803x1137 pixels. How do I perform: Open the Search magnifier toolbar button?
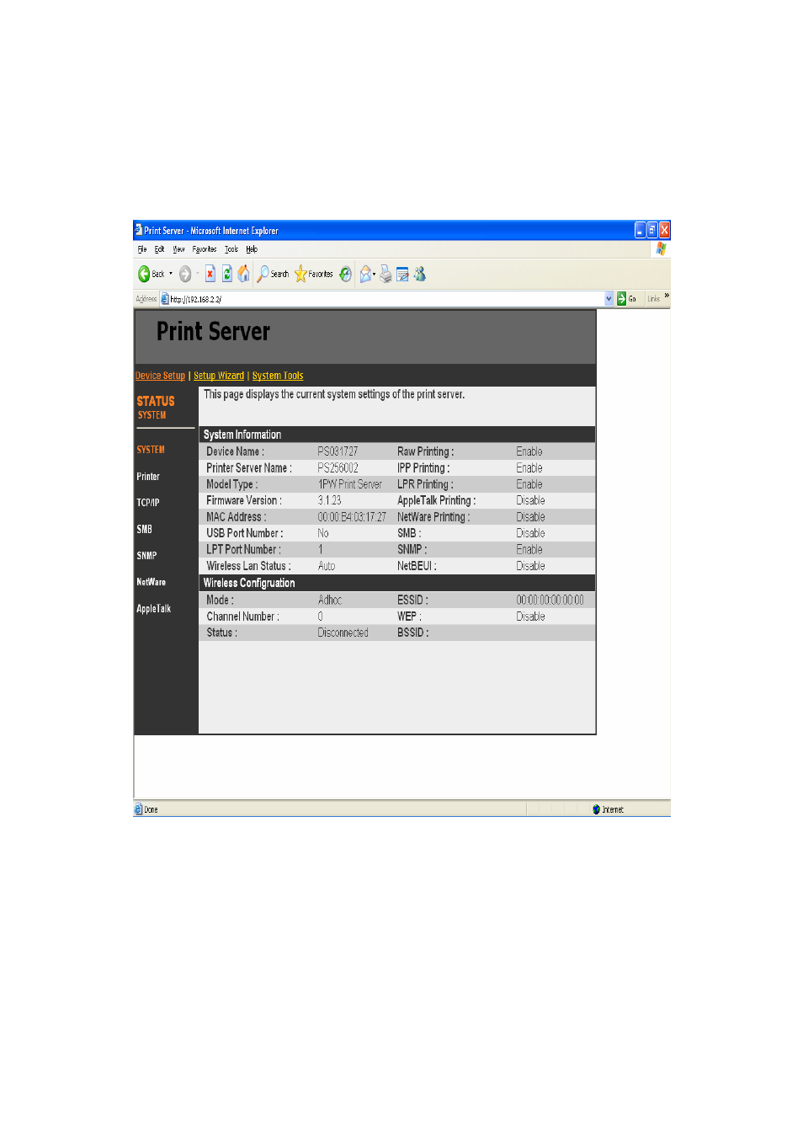click(x=273, y=274)
